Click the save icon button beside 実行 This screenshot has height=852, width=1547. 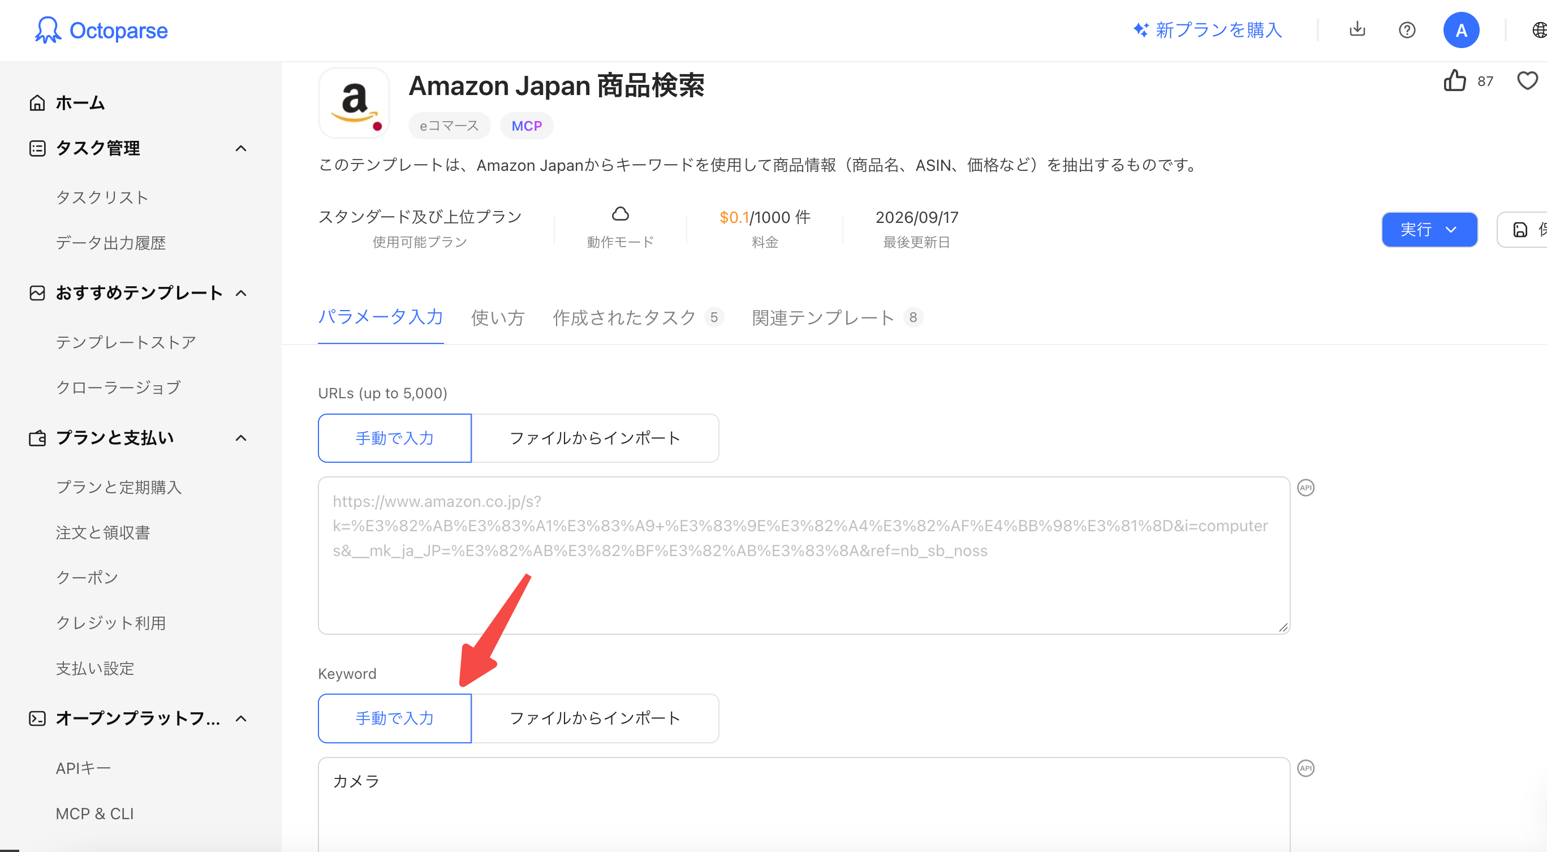point(1522,230)
